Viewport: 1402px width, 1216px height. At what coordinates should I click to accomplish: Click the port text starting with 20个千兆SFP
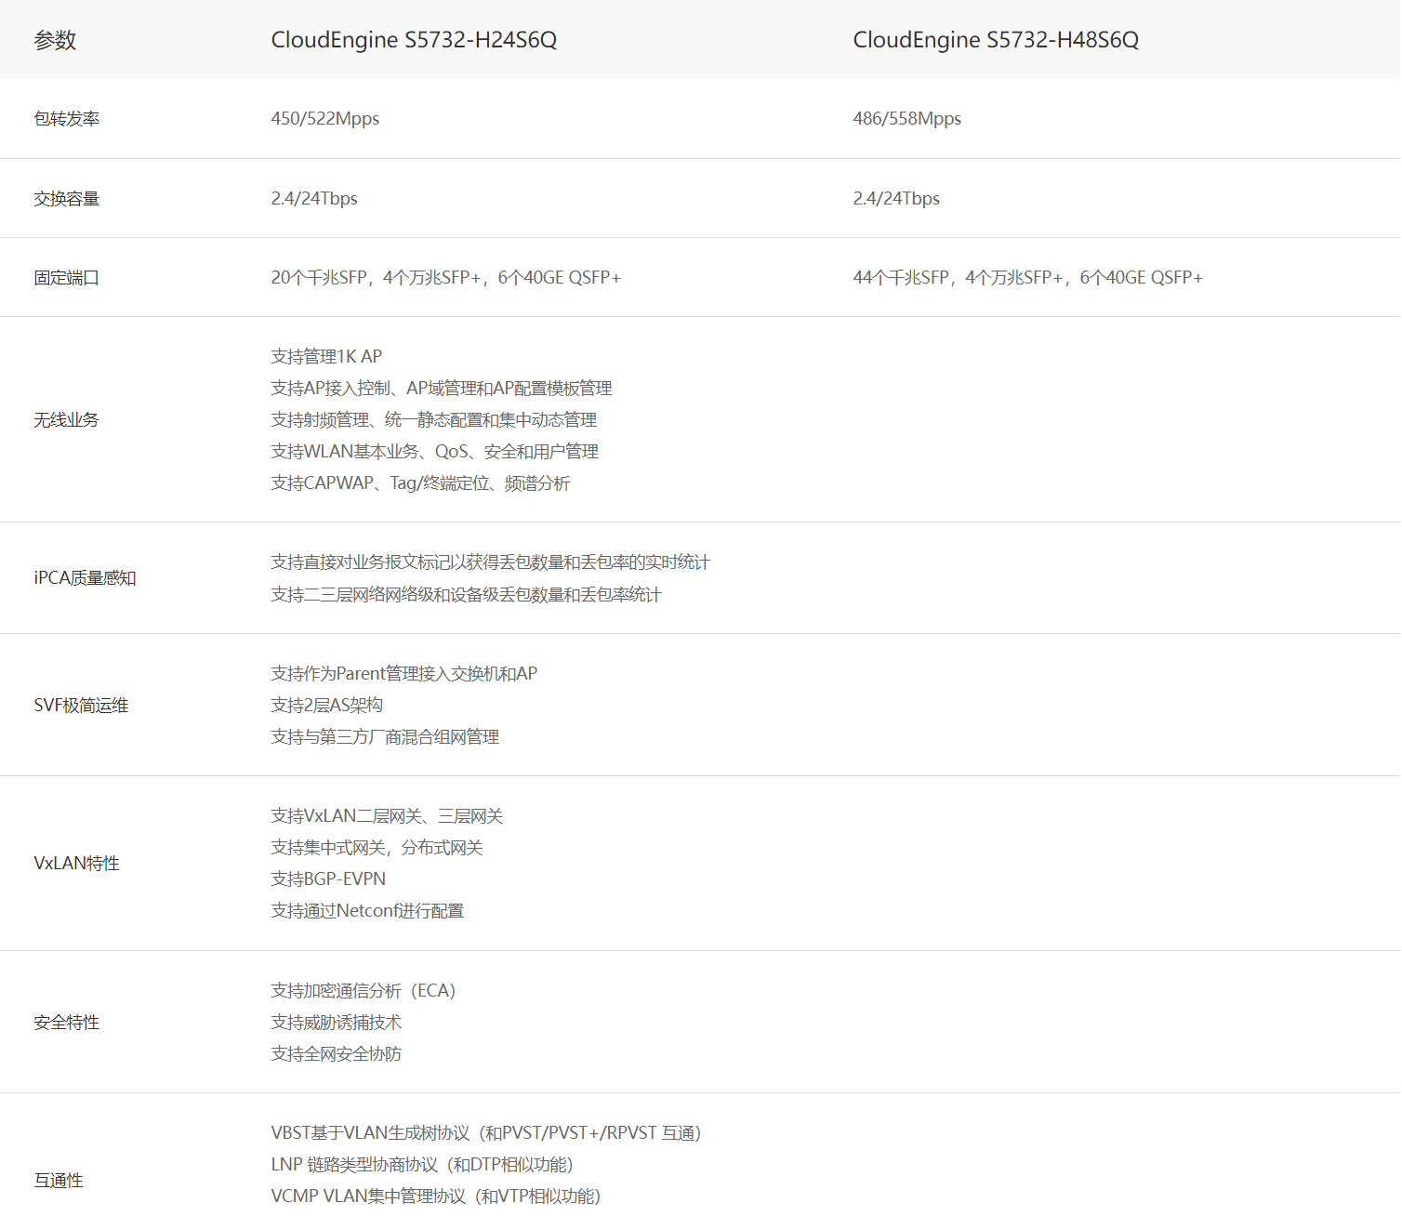(445, 278)
